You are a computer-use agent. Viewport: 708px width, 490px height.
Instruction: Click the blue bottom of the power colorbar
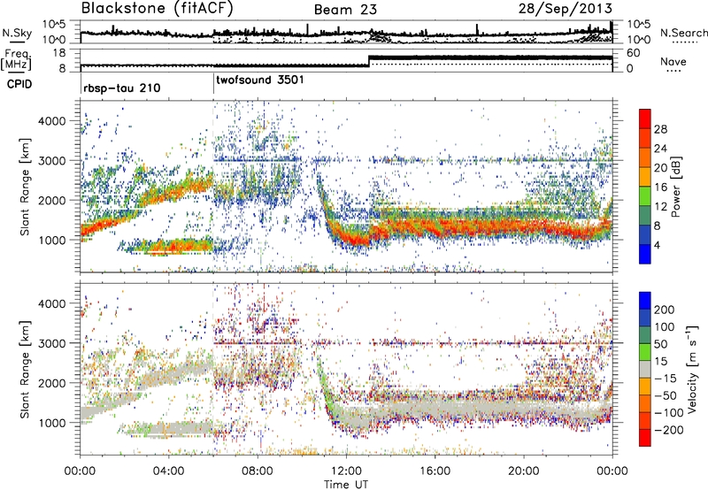click(645, 255)
